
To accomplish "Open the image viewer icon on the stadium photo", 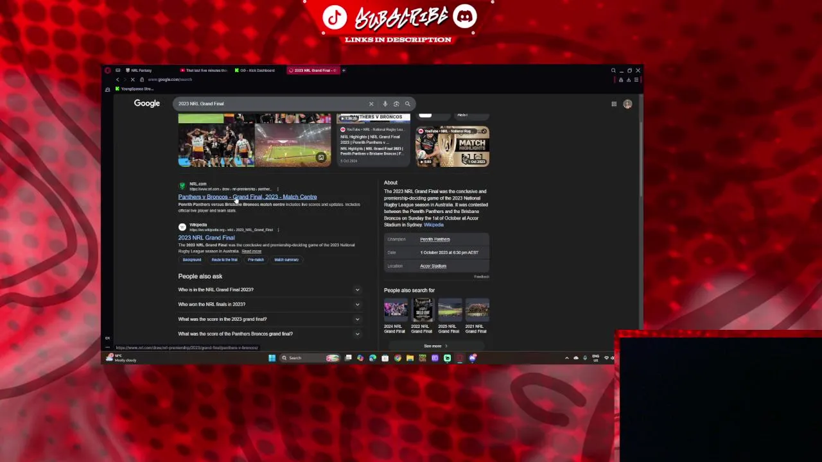I will pos(321,157).
